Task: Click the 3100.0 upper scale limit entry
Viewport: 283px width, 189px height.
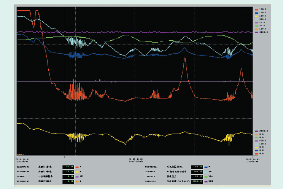Action: (264, 32)
